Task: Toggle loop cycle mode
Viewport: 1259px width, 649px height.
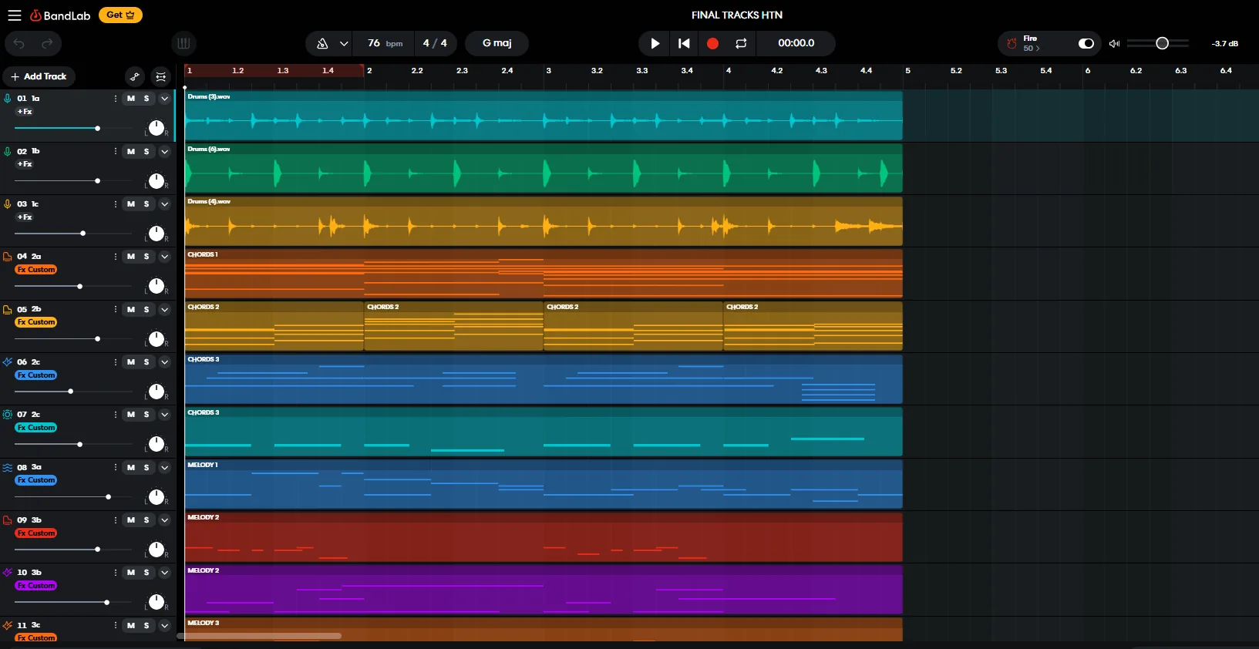Action: click(x=741, y=43)
